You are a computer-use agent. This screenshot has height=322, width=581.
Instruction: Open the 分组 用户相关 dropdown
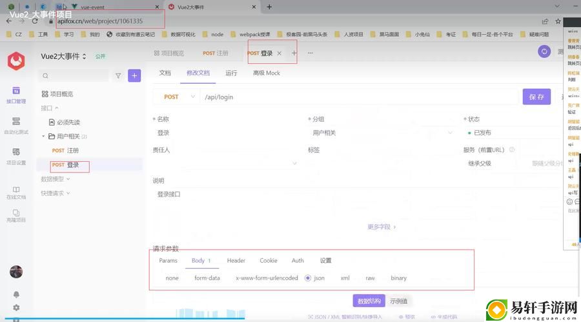coord(382,133)
